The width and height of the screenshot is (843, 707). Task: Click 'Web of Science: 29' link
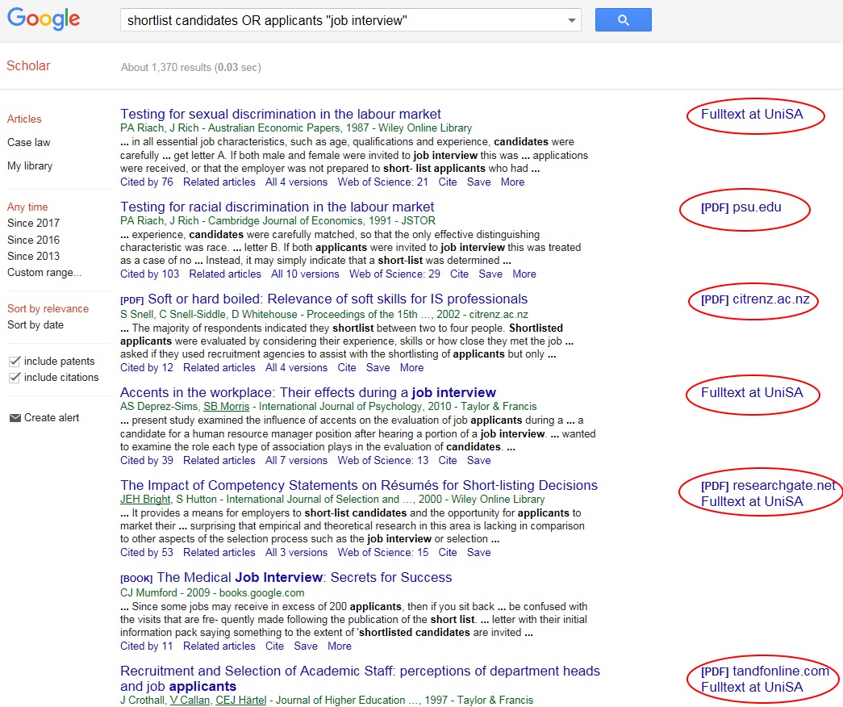click(394, 274)
